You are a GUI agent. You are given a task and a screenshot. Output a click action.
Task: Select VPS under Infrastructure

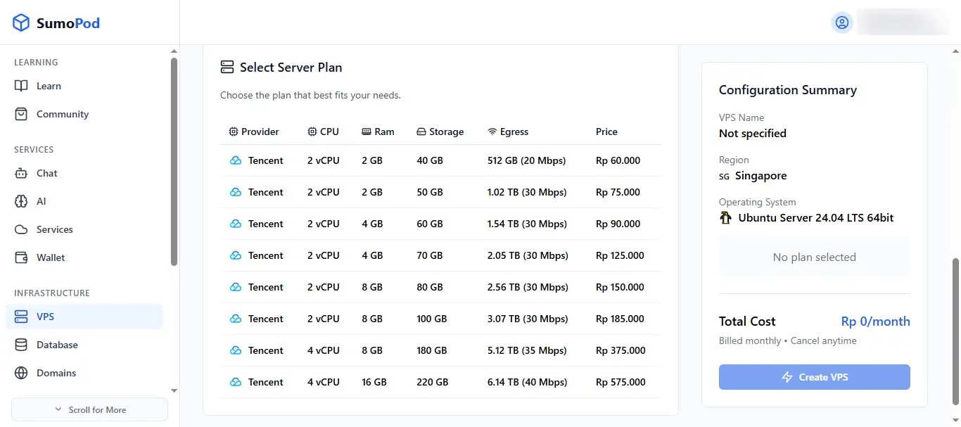[x=84, y=317]
